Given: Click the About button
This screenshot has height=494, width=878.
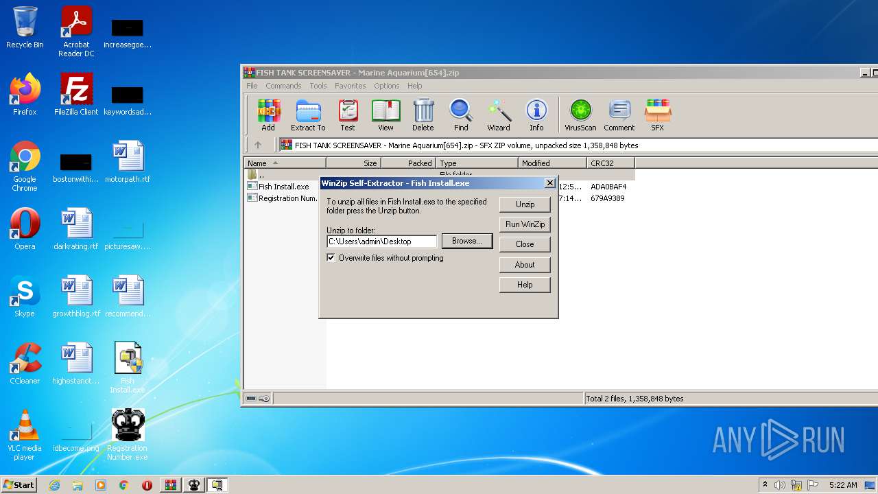Looking at the screenshot, I should (x=525, y=265).
